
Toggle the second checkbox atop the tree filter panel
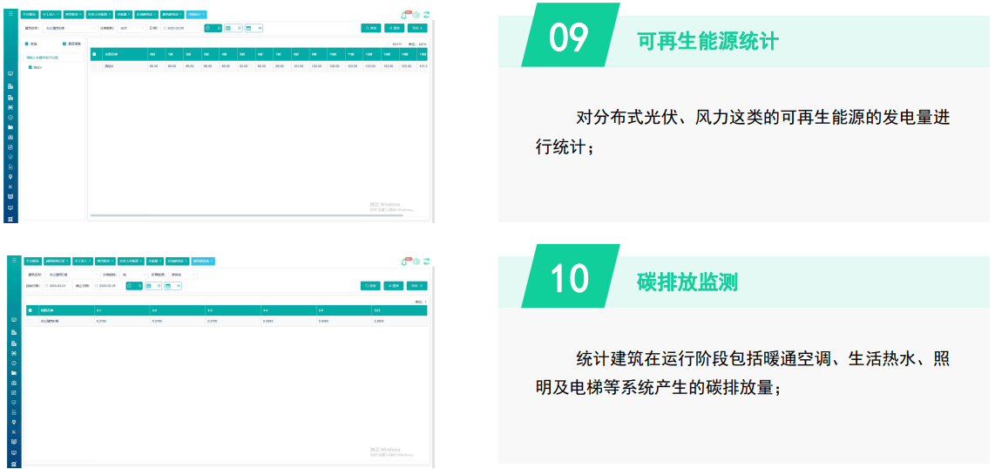(x=64, y=44)
